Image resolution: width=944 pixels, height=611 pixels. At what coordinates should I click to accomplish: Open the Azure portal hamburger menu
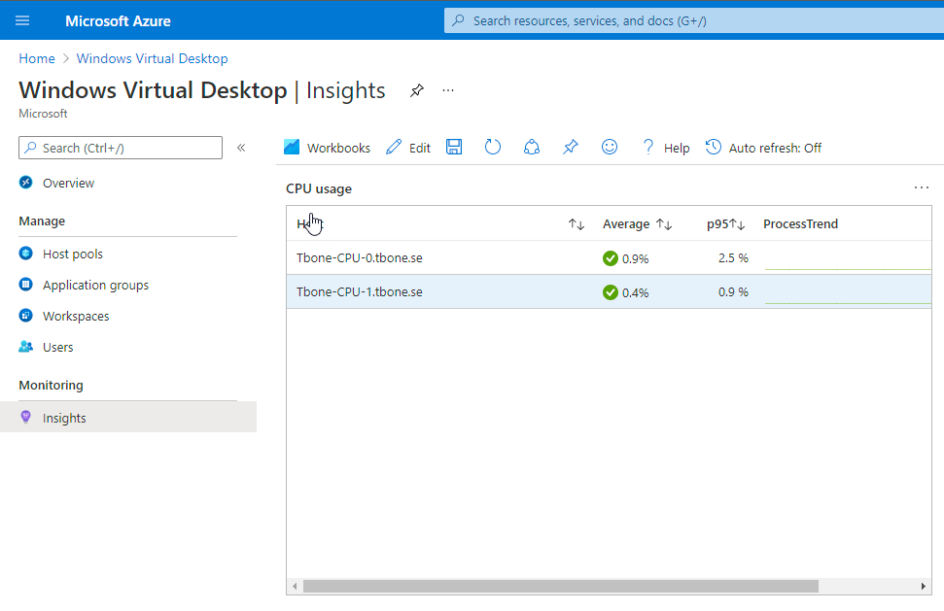[22, 20]
